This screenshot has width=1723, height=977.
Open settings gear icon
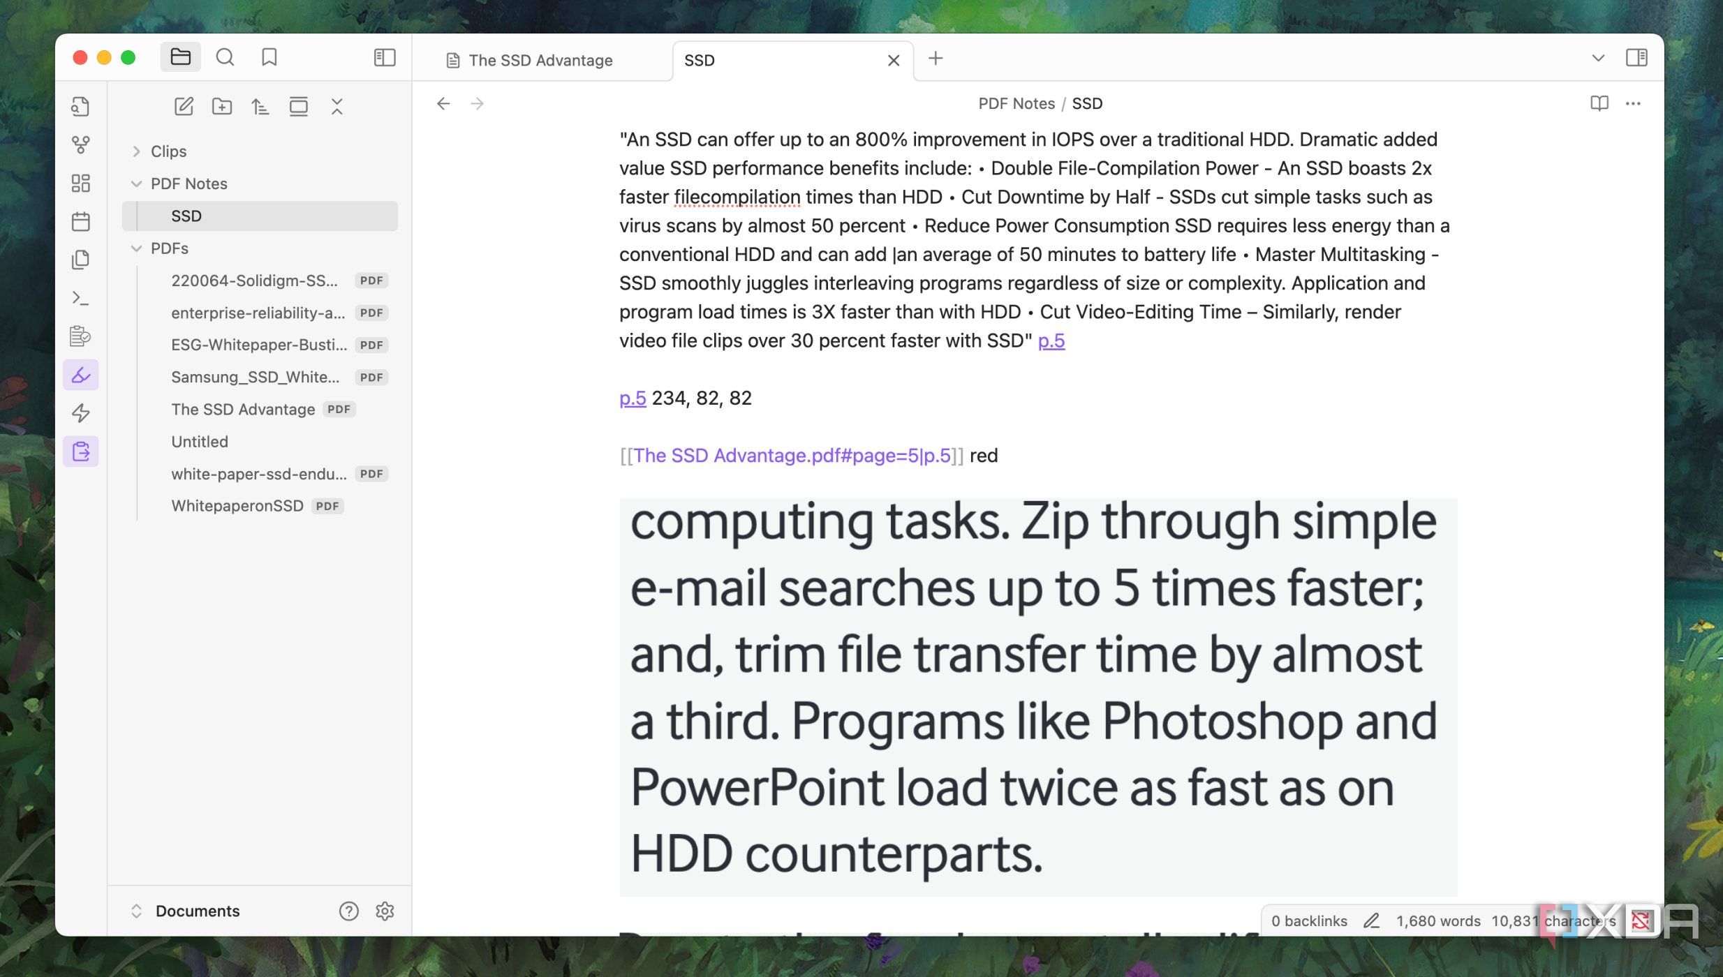point(385,911)
